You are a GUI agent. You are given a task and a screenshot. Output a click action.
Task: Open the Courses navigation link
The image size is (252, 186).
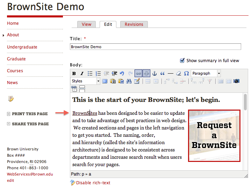(15, 71)
